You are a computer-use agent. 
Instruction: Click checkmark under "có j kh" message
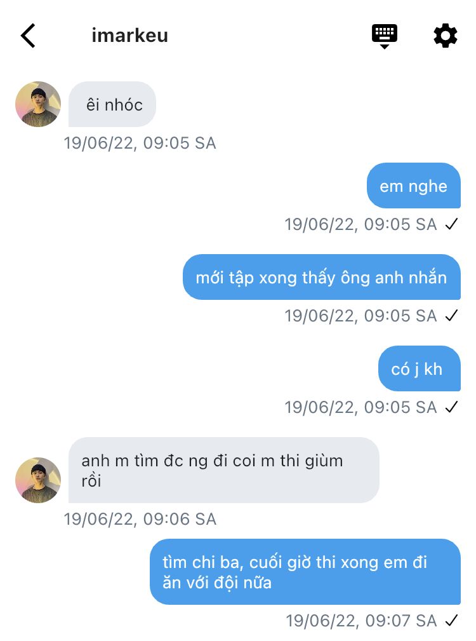[451, 407]
